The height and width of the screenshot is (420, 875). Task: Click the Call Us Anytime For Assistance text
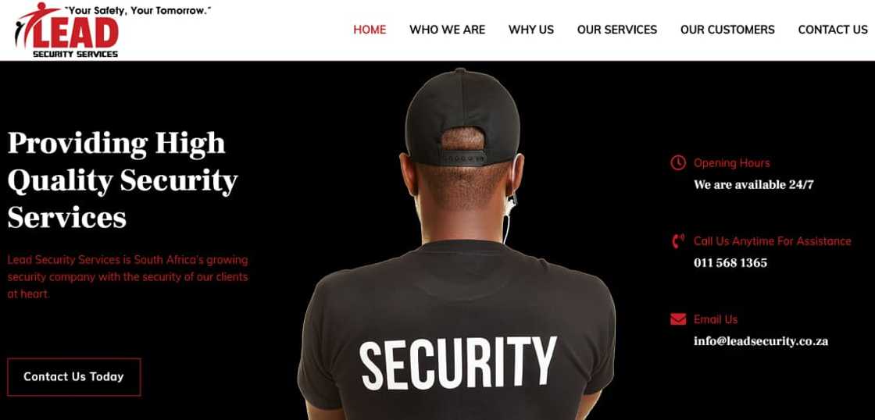pos(773,241)
